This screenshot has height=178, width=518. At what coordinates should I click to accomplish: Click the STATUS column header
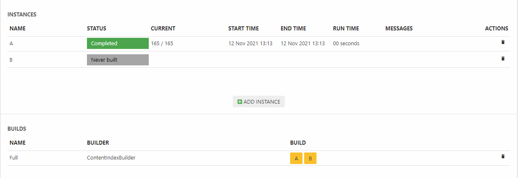(x=96, y=28)
